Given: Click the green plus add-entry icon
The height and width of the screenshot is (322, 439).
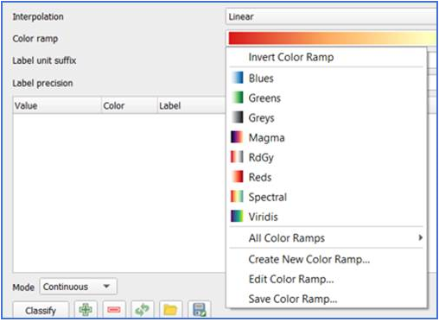Looking at the screenshot, I should pyautogui.click(x=86, y=310).
